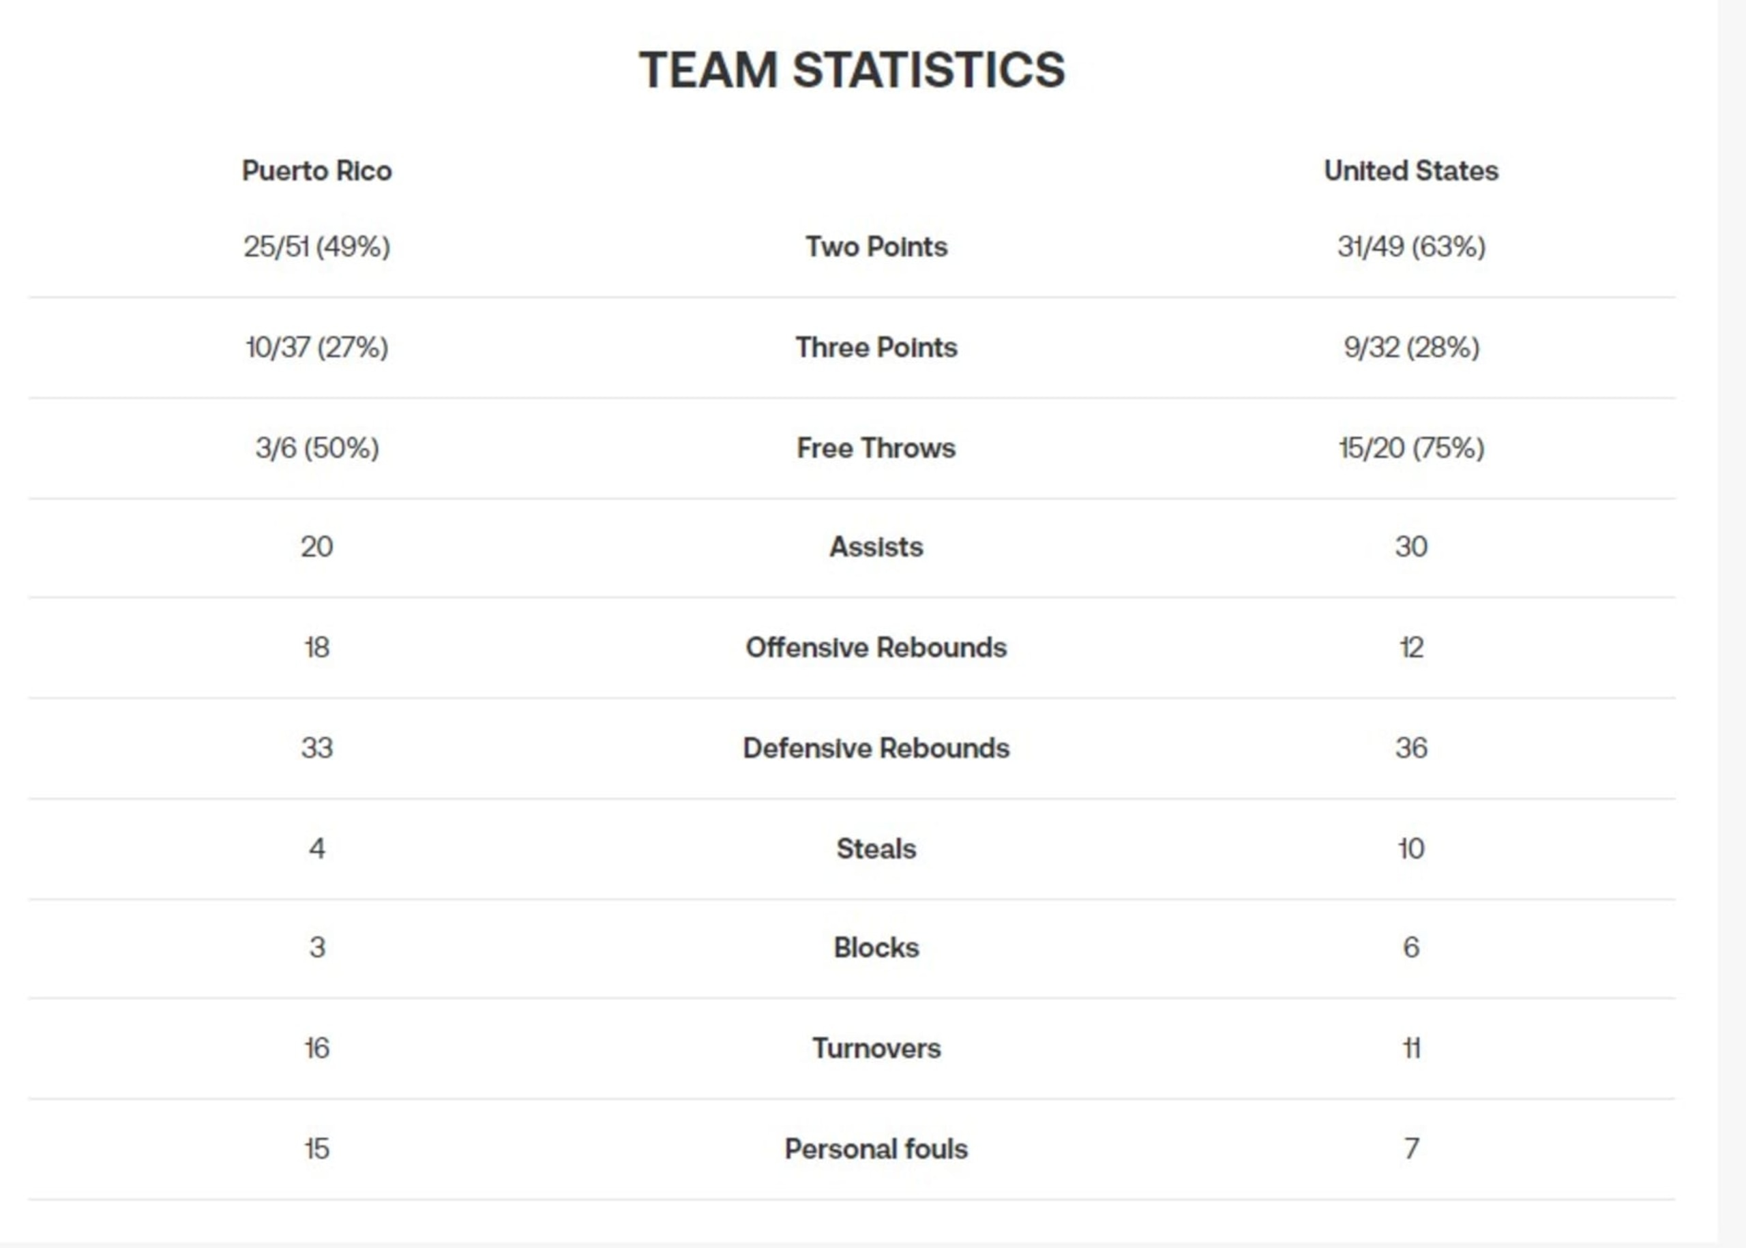
Task: Click Puerto Rico's 25/51 (49%) two-point value
Action: coord(316,247)
